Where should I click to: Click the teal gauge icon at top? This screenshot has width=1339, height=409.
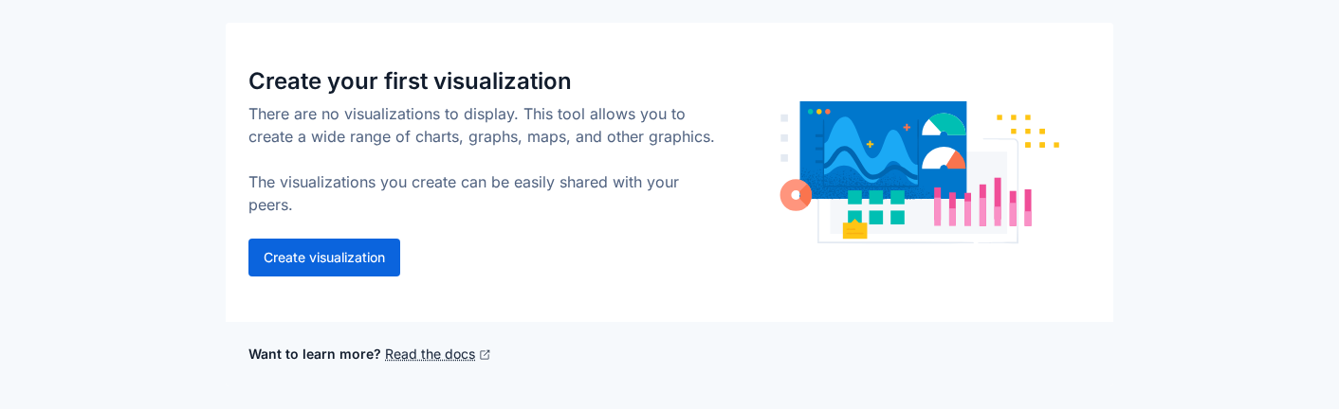[944, 124]
